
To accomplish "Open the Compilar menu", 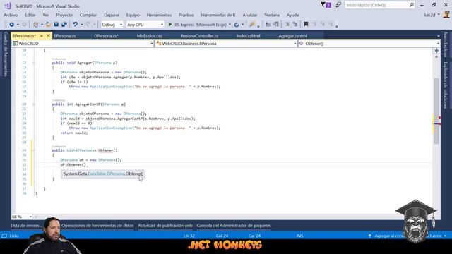I will (x=88, y=15).
